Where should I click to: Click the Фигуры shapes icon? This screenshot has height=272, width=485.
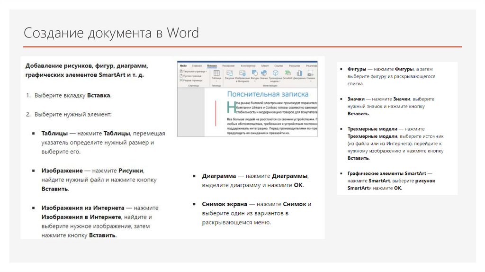[x=254, y=73]
